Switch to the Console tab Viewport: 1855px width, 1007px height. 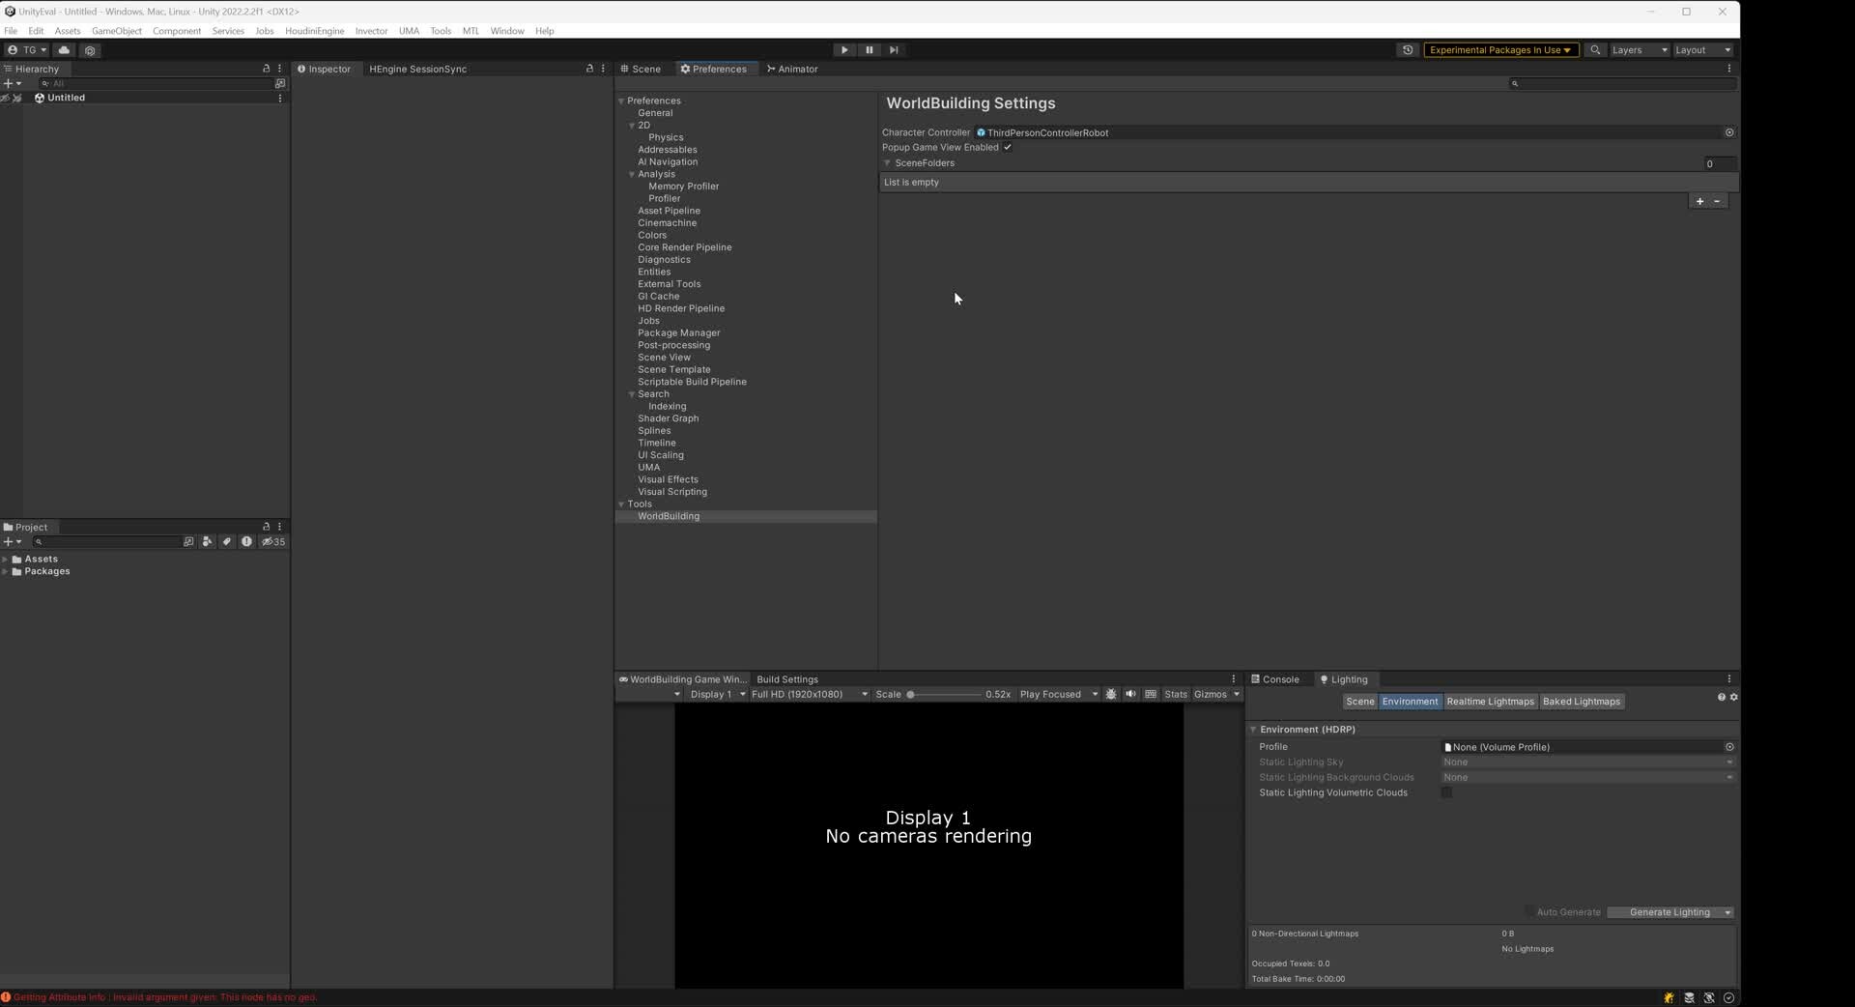click(1275, 679)
